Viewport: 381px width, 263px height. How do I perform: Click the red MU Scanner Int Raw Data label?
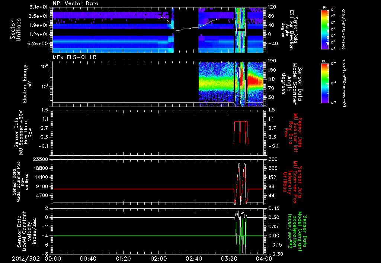point(294,132)
